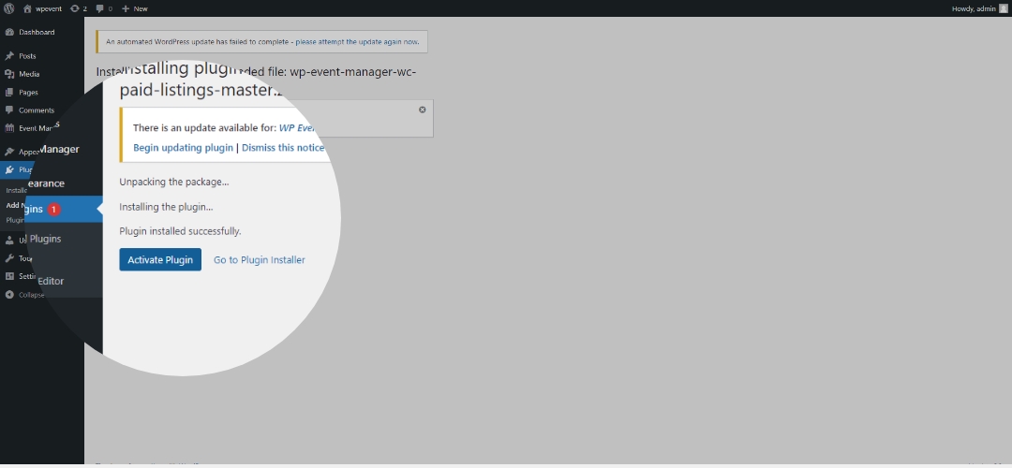The height and width of the screenshot is (468, 1012).
Task: Dismiss update notice with the X icon
Action: pyautogui.click(x=422, y=110)
